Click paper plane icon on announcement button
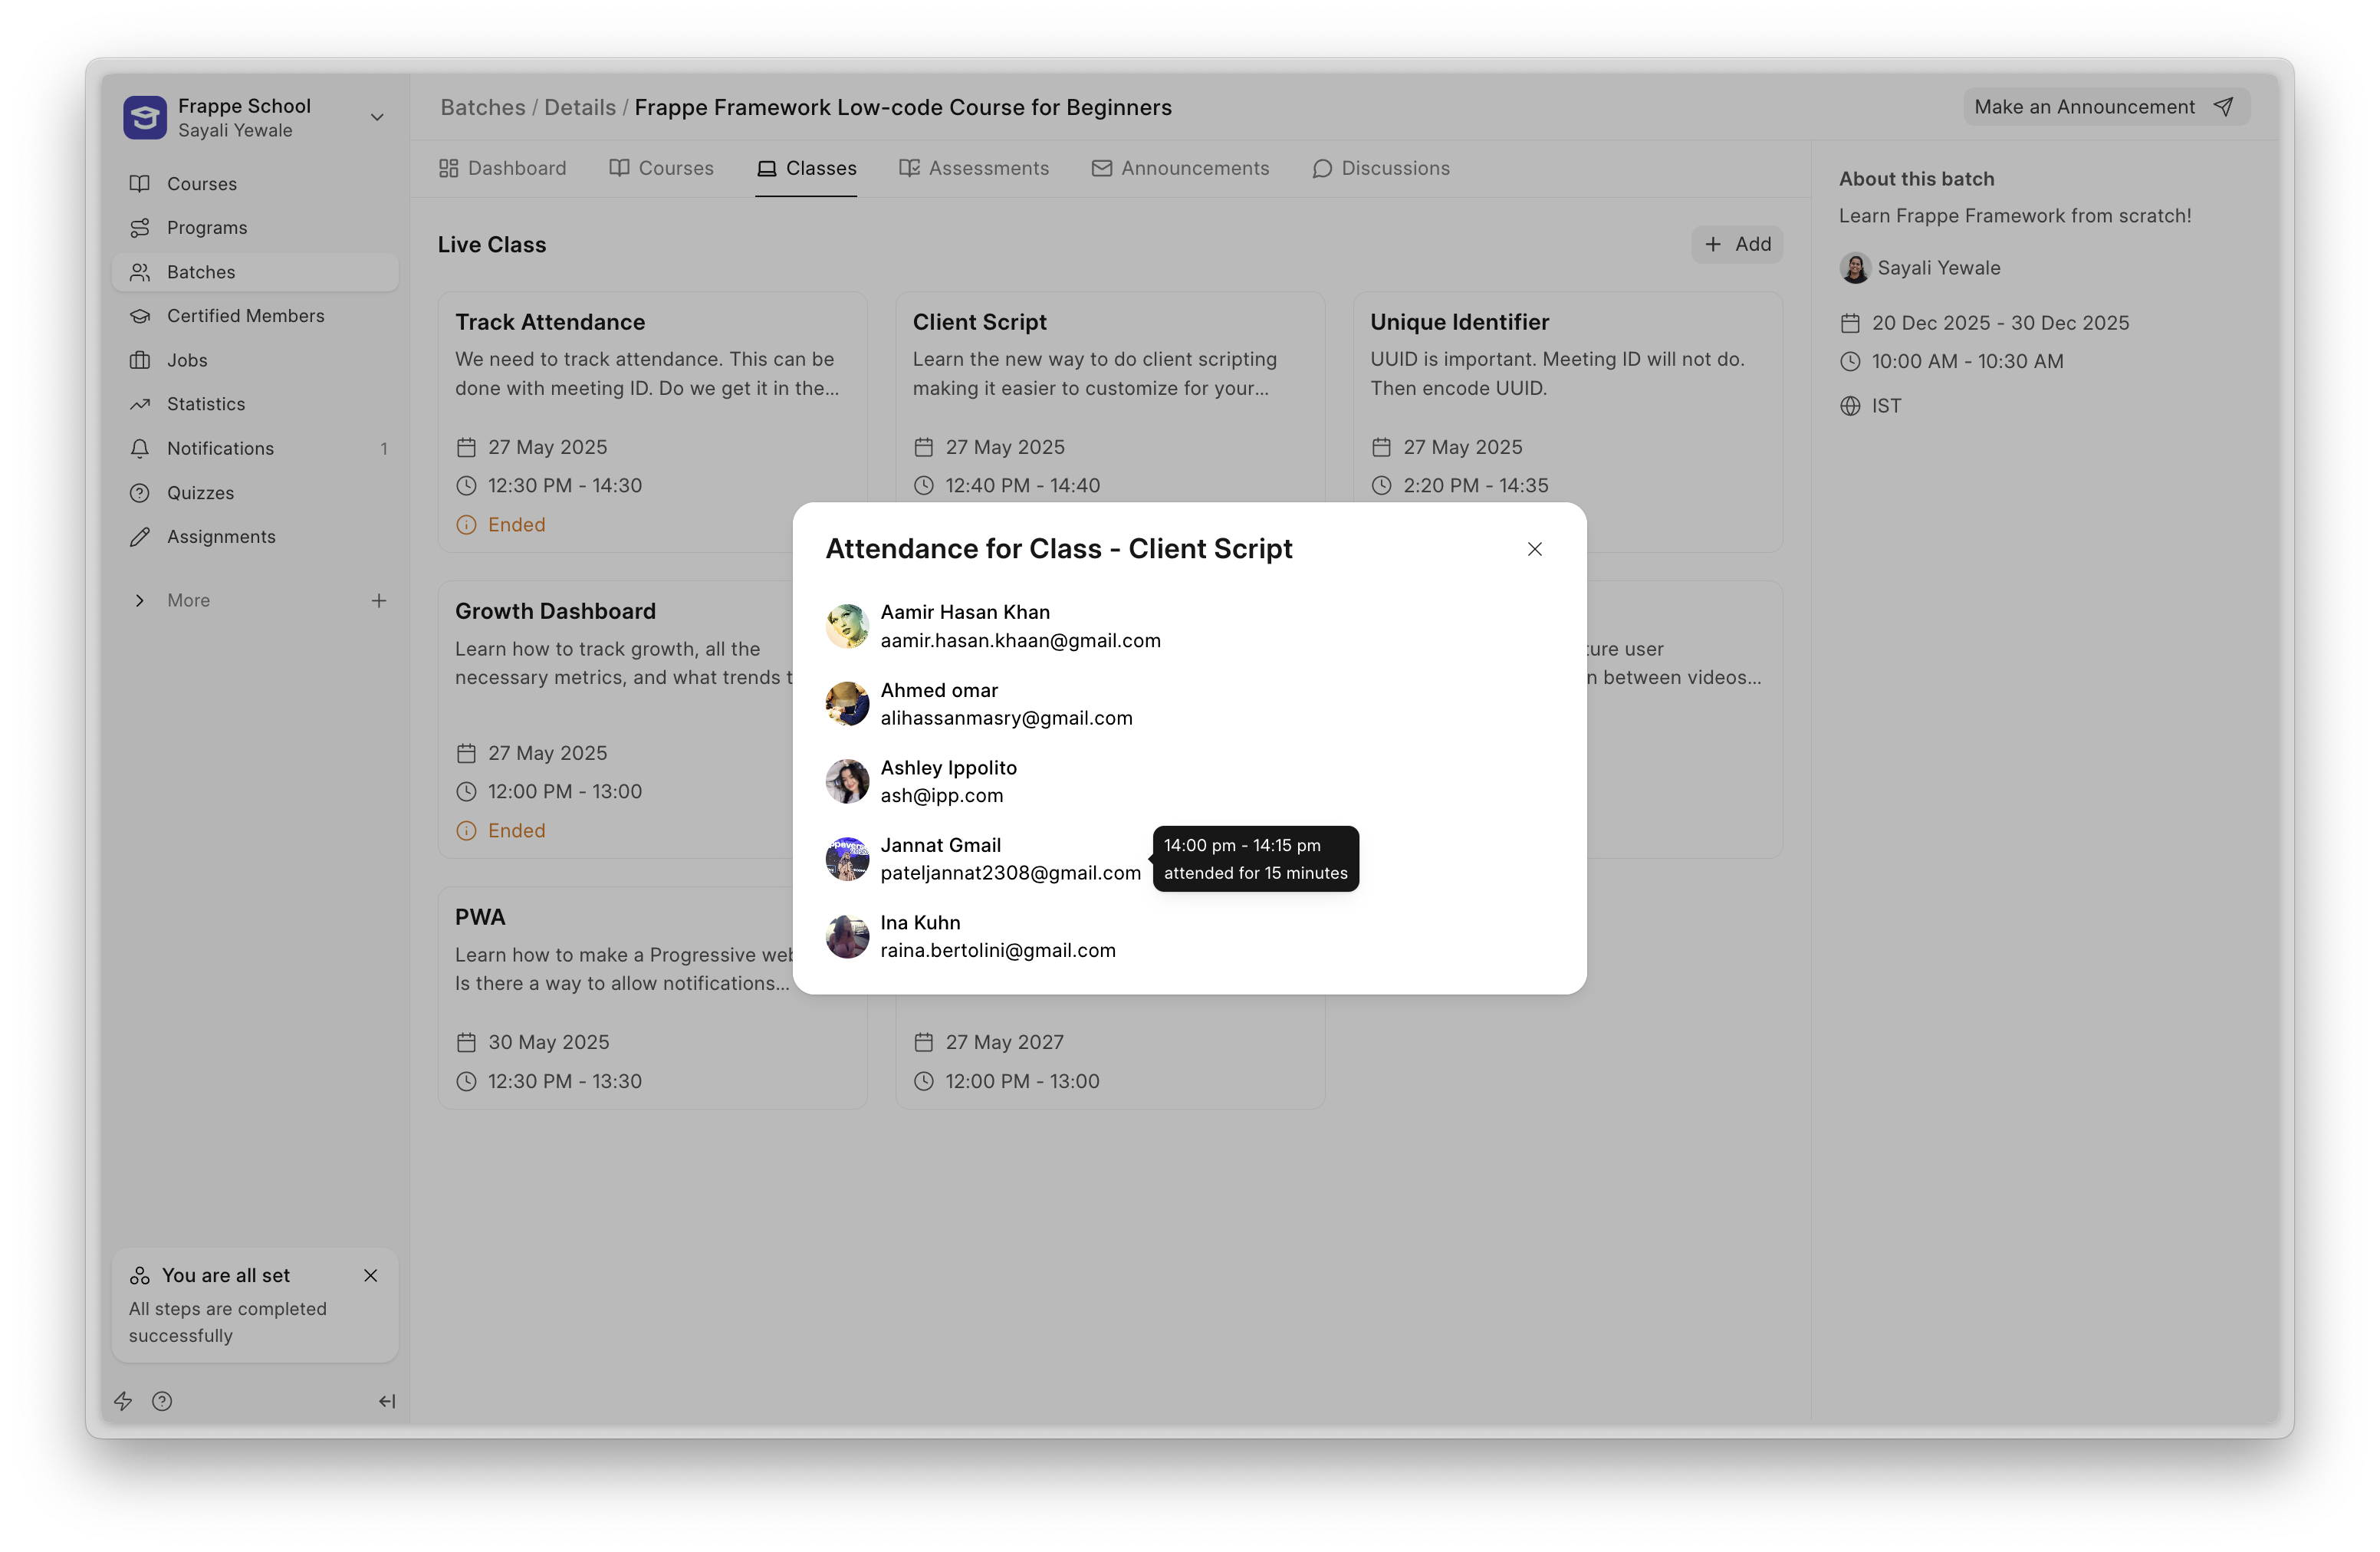The height and width of the screenshot is (1552, 2380). coord(2223,107)
